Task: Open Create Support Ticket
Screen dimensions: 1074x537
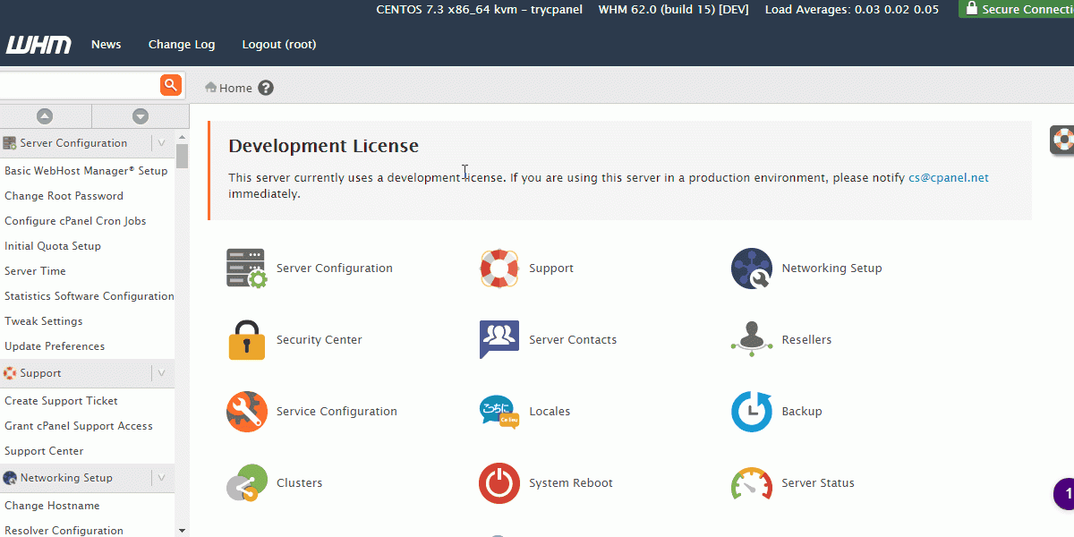Action: coord(61,401)
